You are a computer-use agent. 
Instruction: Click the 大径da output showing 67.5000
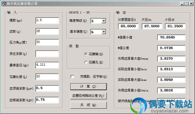click(x=152, y=26)
